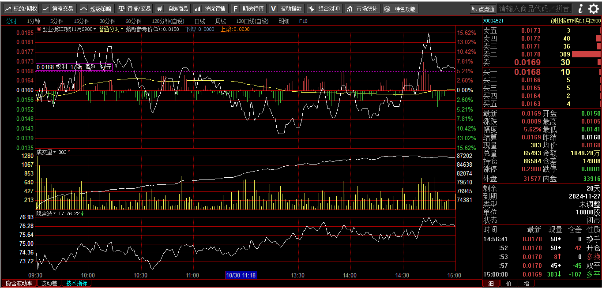Open the 标的/期权 toolbar button
This screenshot has height=288, width=602.
coord(21,9)
